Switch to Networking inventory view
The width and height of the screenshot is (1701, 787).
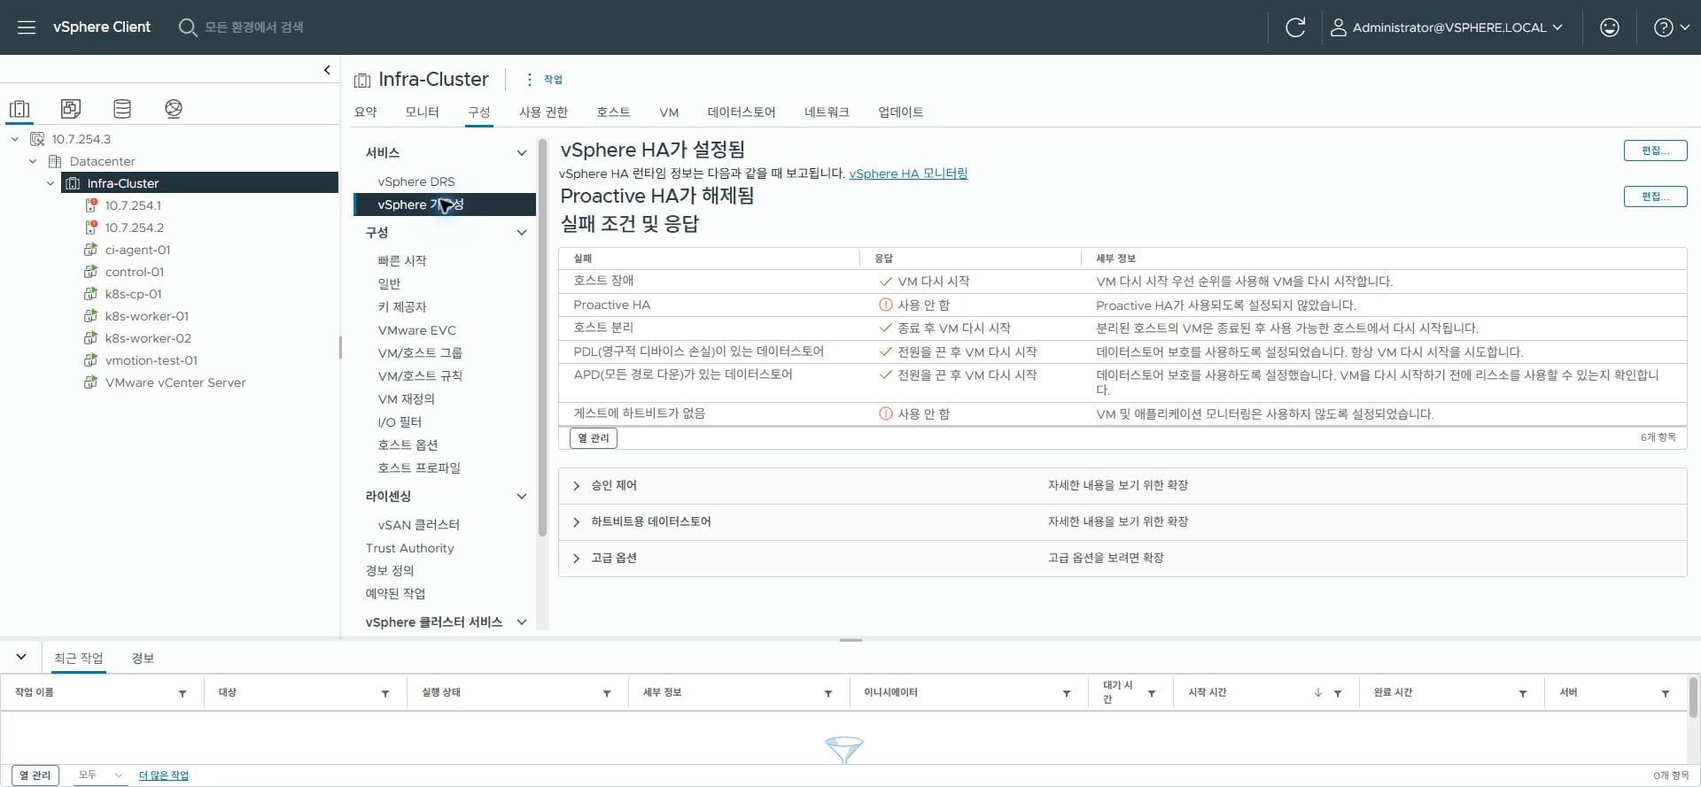click(x=174, y=109)
